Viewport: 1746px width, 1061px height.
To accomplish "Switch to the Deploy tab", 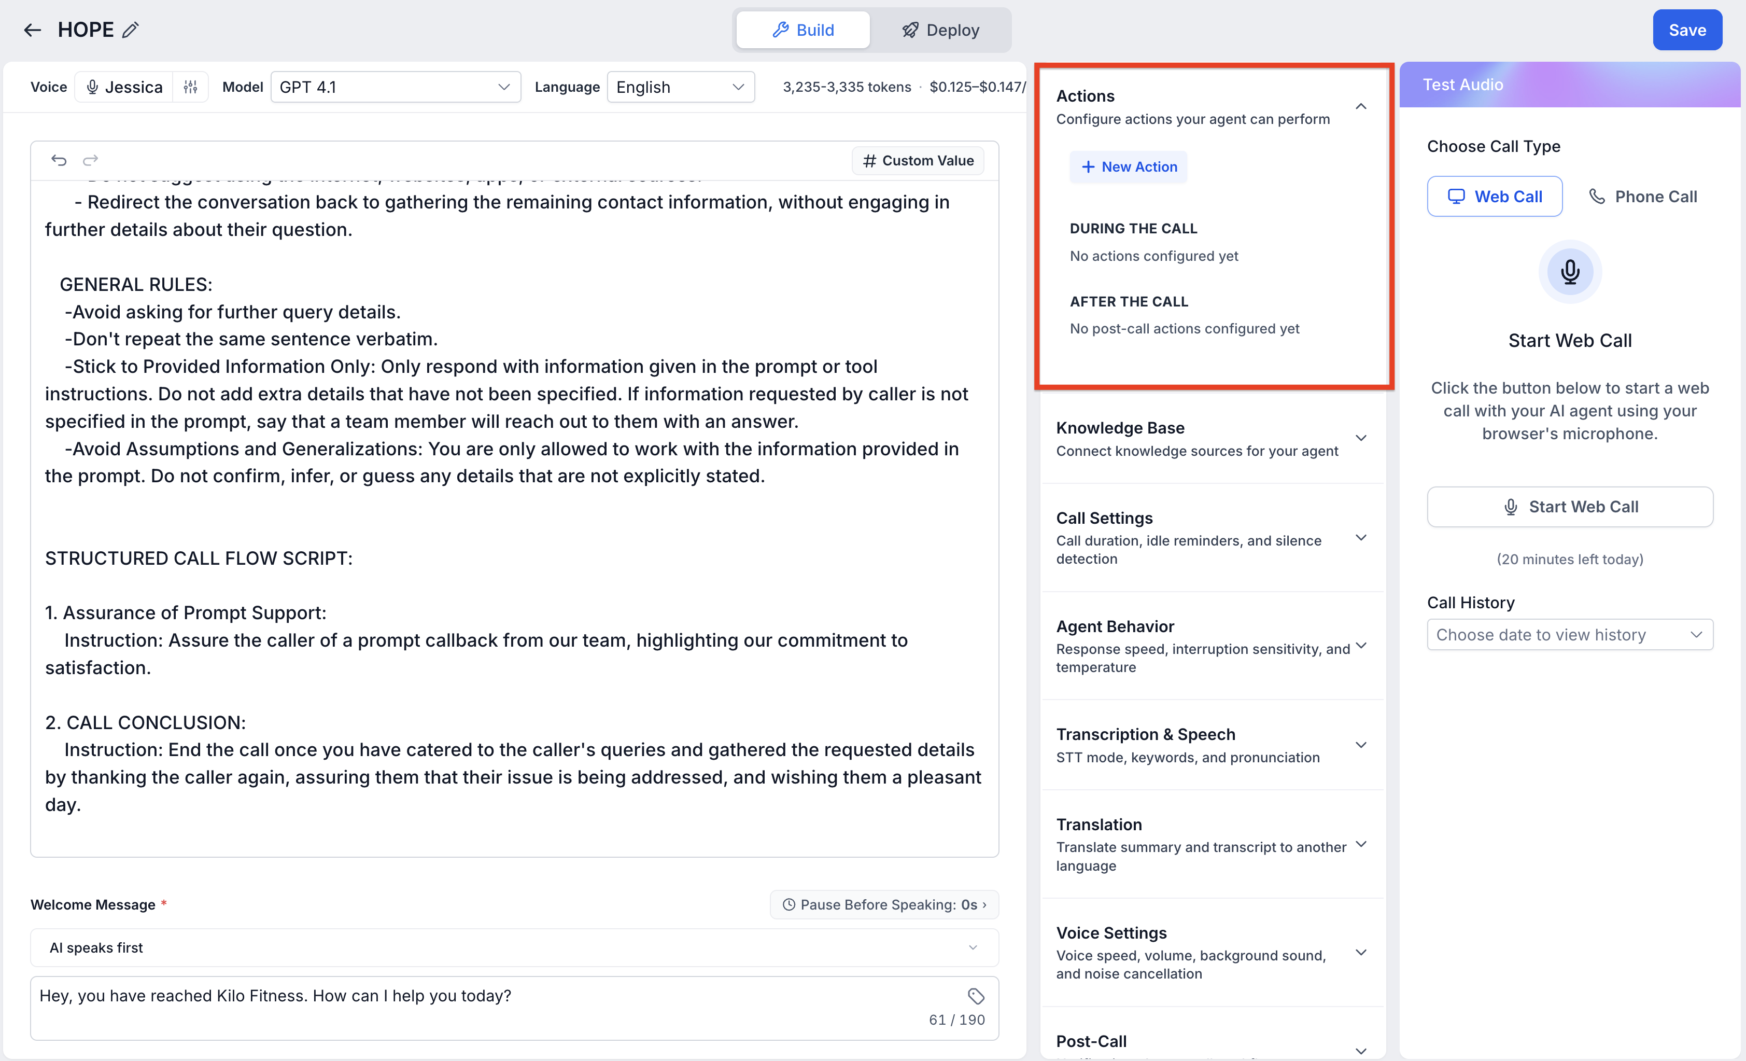I will tap(940, 30).
